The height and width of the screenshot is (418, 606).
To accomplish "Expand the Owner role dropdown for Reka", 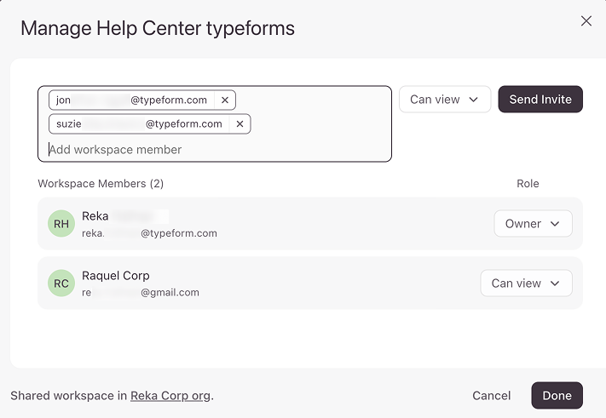I will click(x=533, y=224).
